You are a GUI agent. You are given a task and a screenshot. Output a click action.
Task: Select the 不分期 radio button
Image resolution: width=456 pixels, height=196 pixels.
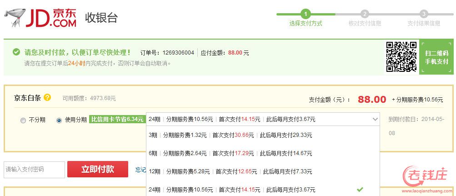pos(23,121)
